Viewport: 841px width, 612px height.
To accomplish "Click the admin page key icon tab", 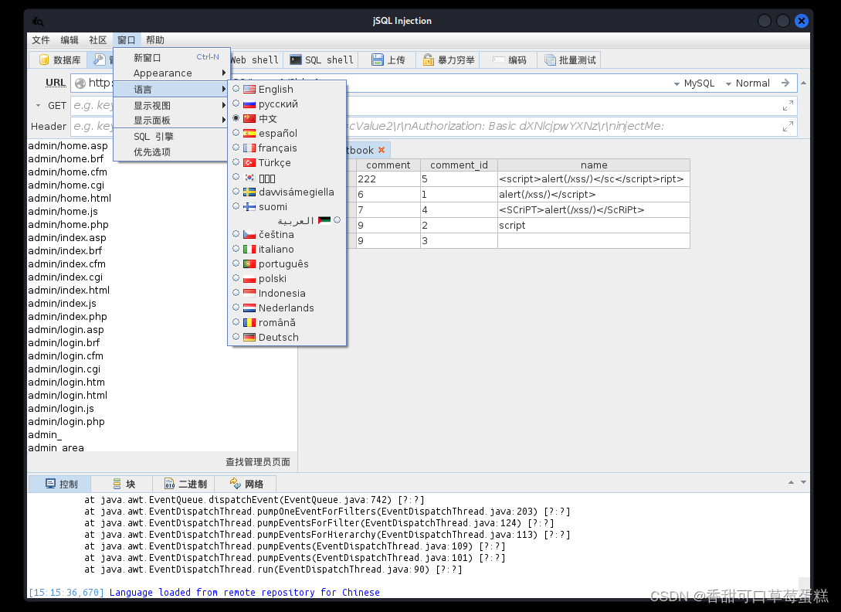I will click(x=99, y=59).
